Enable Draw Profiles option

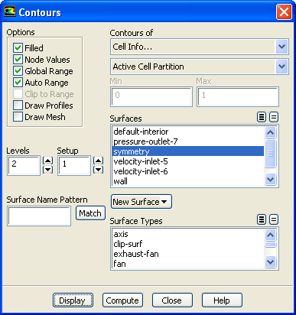tap(18, 106)
